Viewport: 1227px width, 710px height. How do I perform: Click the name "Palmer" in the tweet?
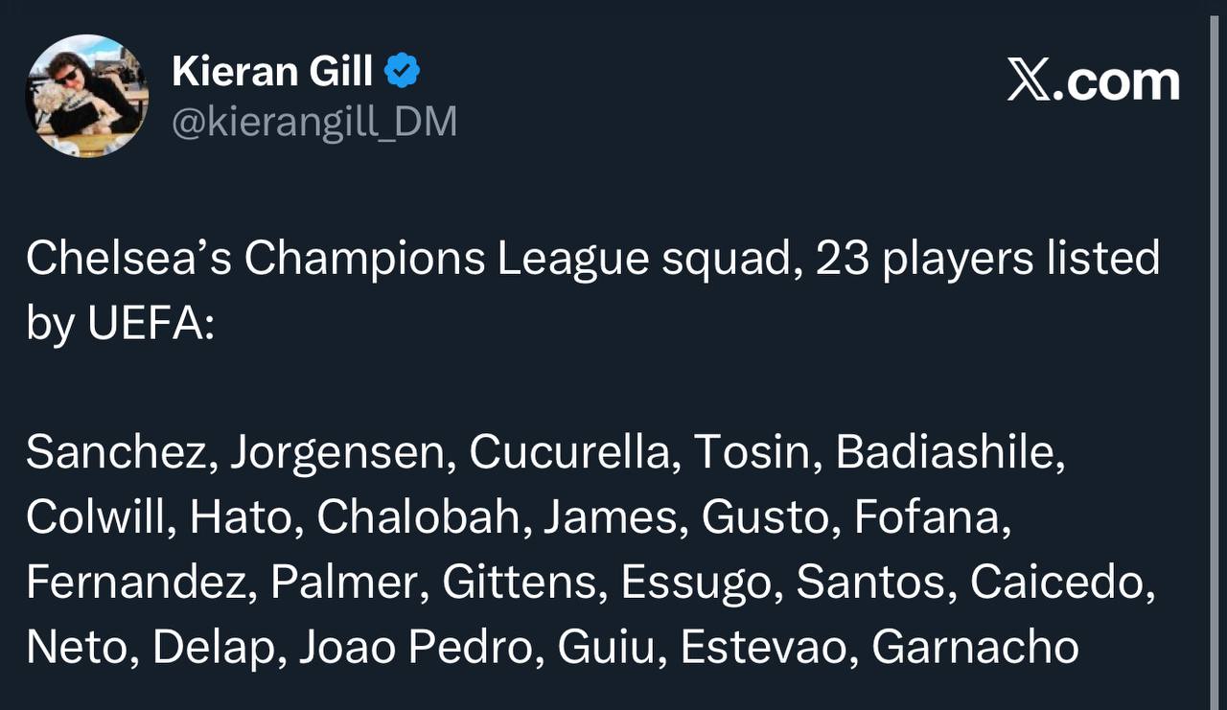[x=348, y=584]
